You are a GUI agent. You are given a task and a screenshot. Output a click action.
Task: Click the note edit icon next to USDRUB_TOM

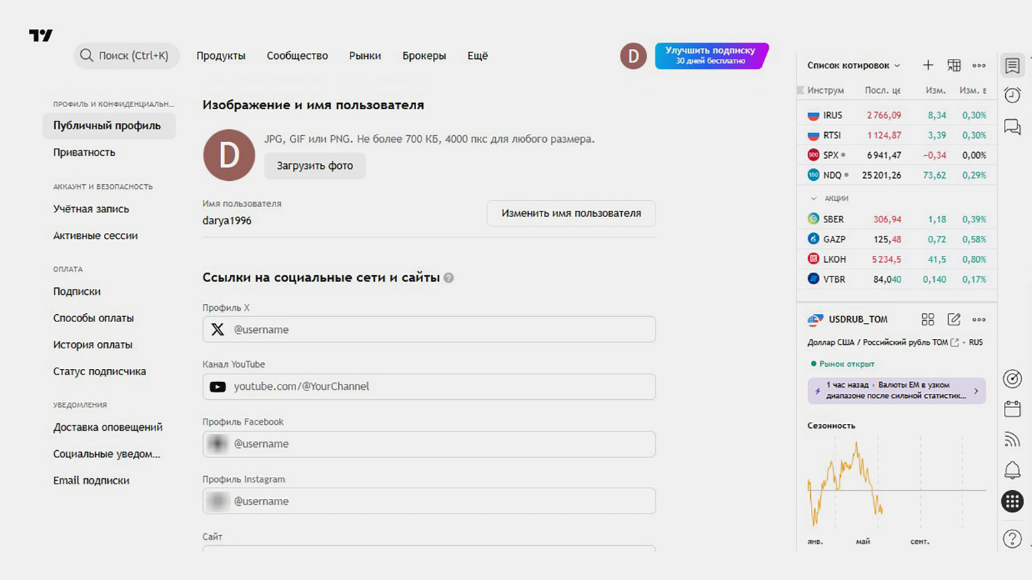point(954,319)
